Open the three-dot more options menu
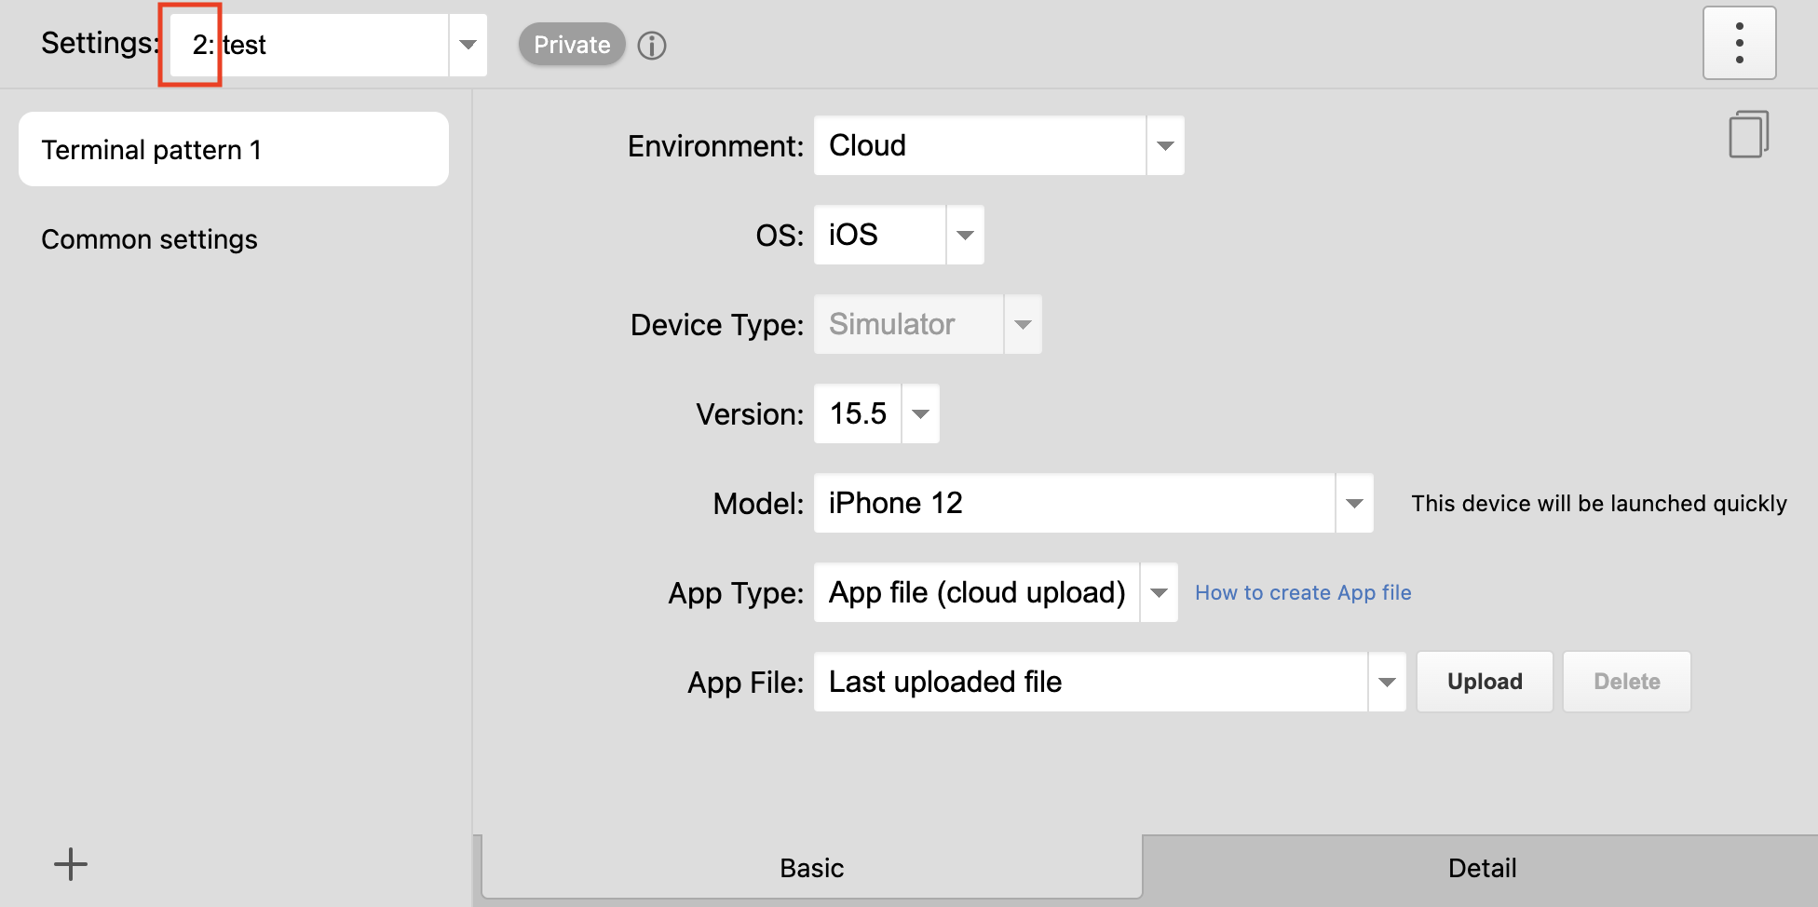 click(x=1739, y=44)
